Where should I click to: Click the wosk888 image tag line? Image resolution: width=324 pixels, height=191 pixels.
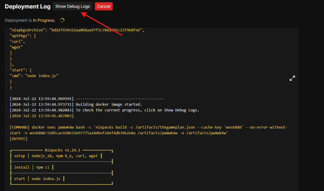coord(119,133)
